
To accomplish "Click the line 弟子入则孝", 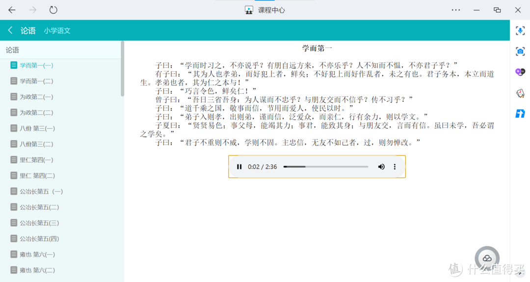I will tap(291, 117).
